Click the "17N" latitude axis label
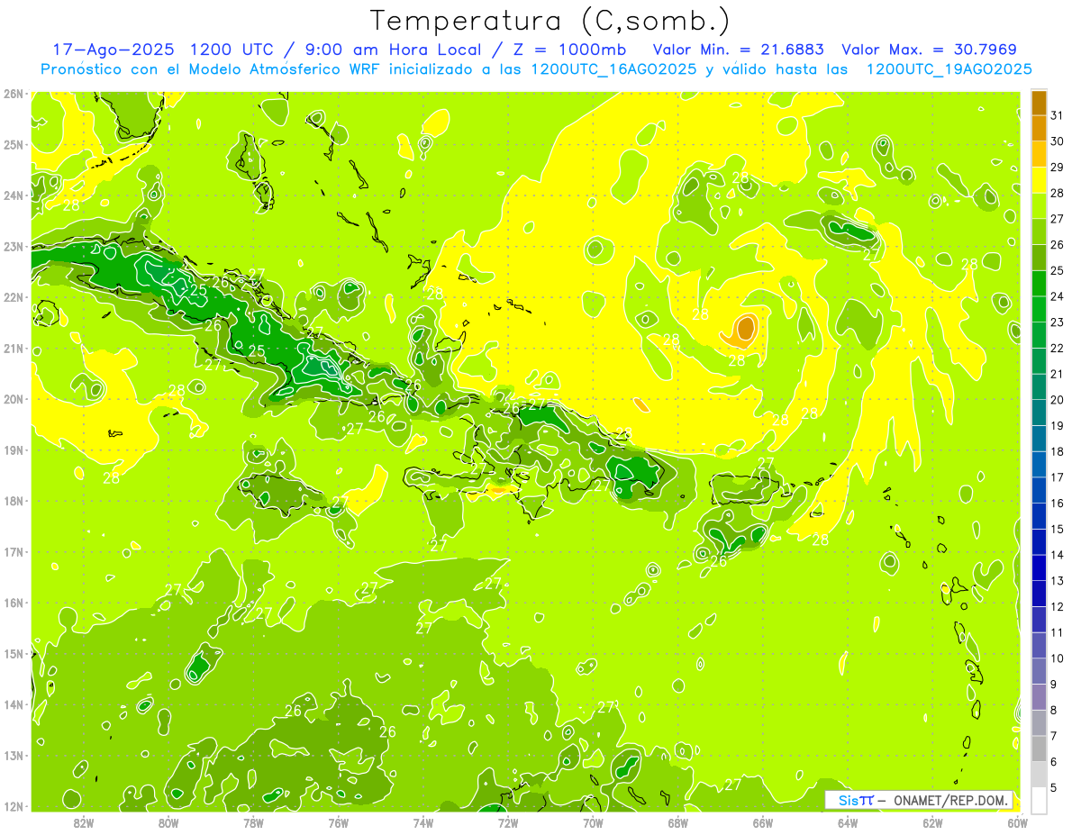 (13, 552)
